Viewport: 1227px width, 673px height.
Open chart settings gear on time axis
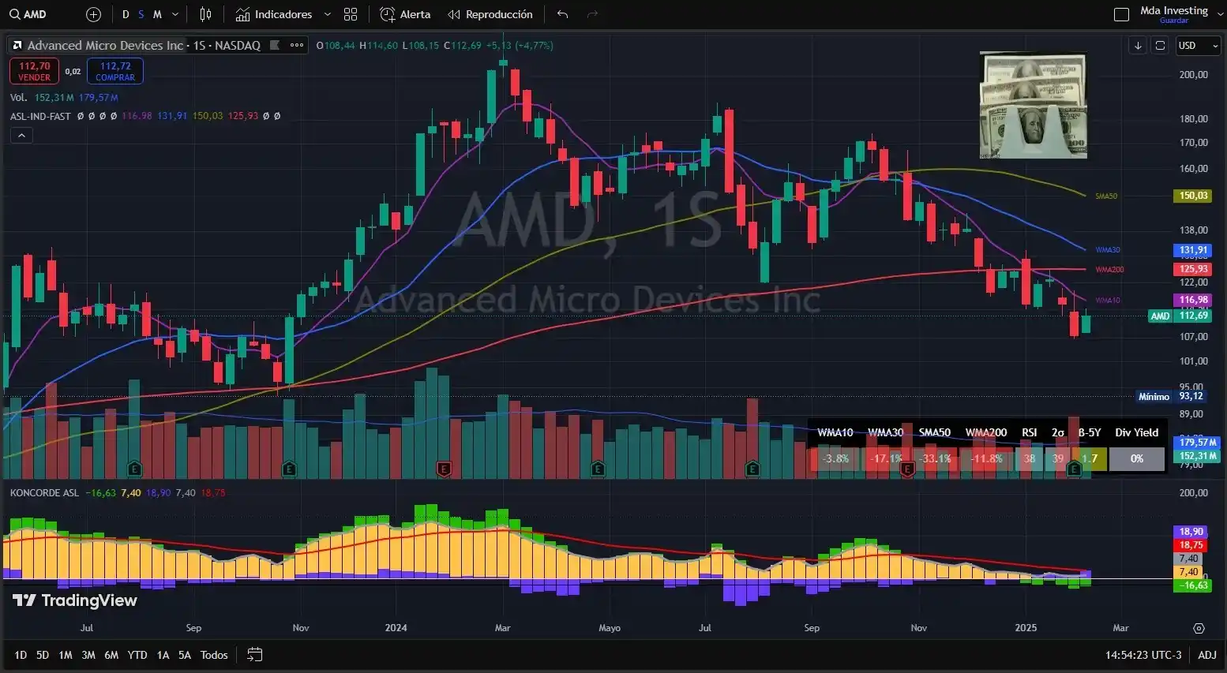[1199, 628]
